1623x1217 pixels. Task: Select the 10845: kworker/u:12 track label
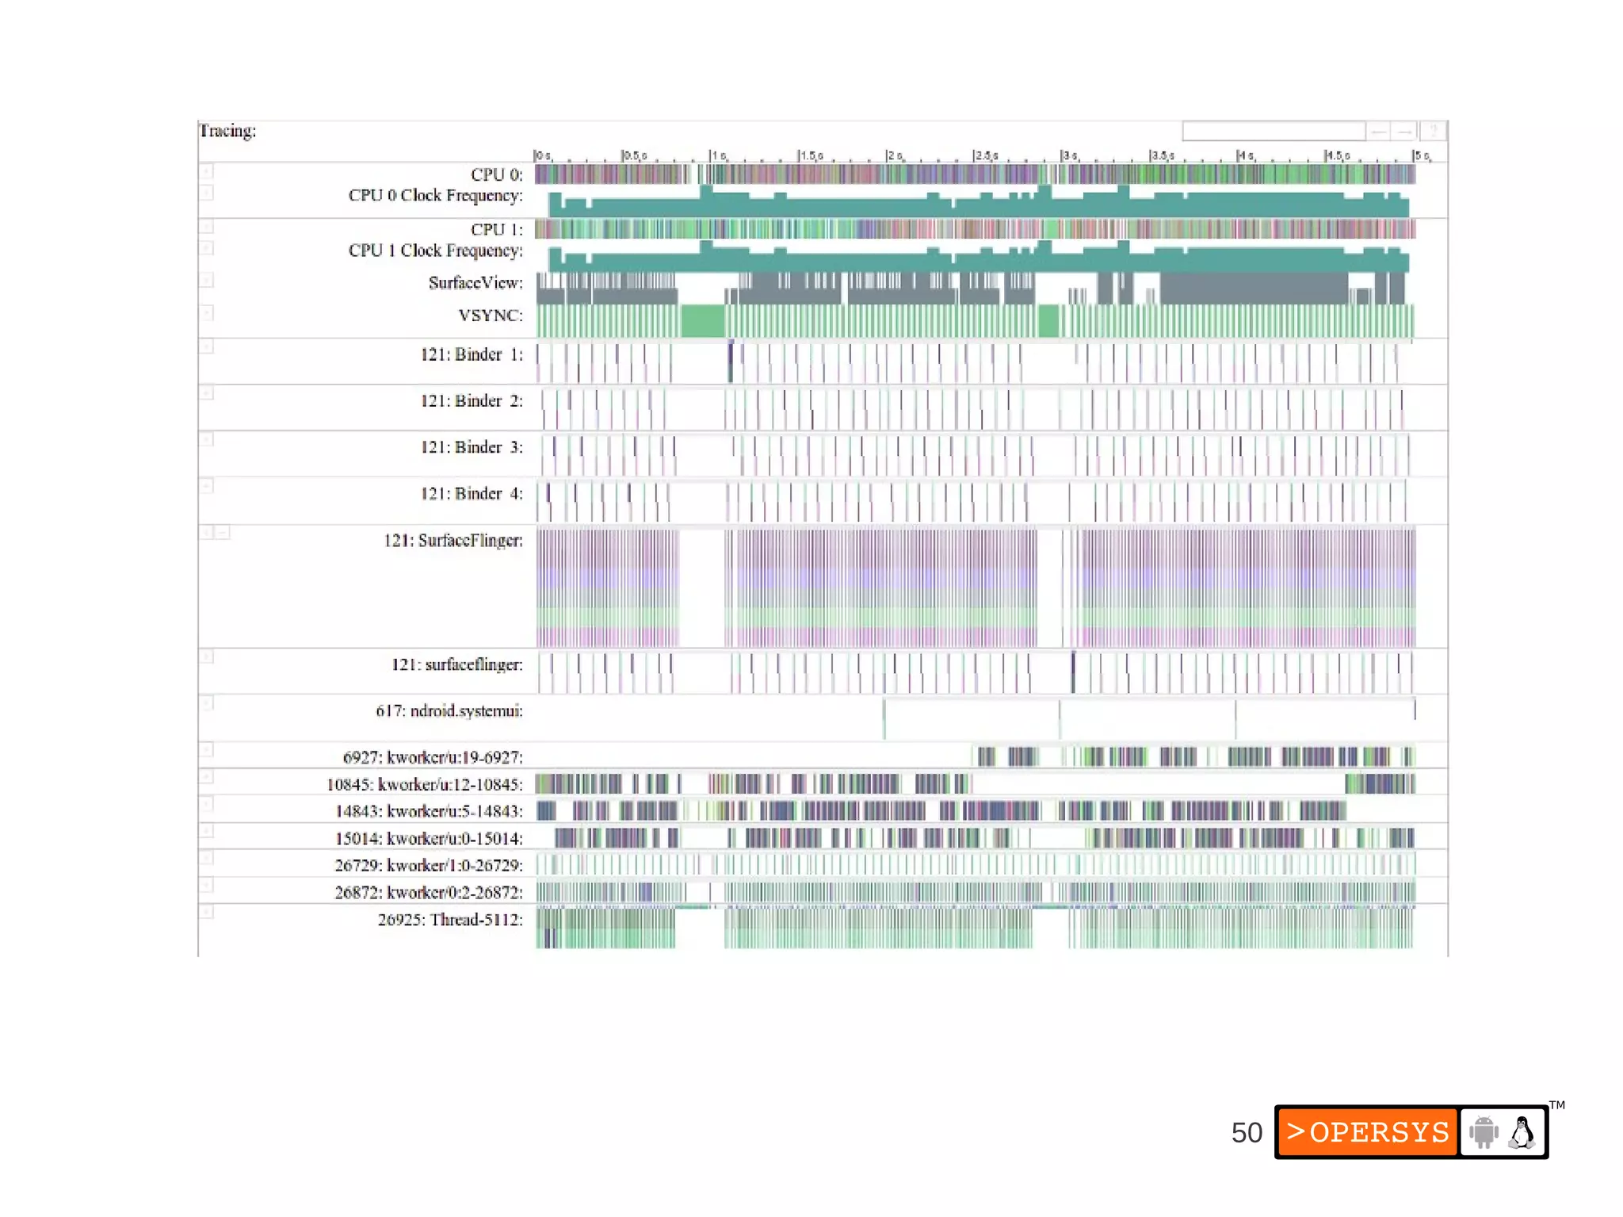click(x=424, y=785)
